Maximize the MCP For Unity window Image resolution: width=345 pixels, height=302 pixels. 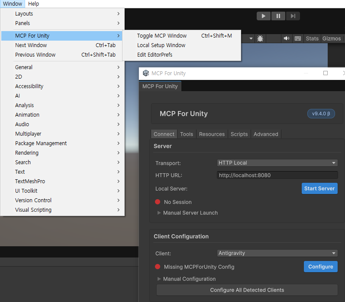[x=326, y=73]
